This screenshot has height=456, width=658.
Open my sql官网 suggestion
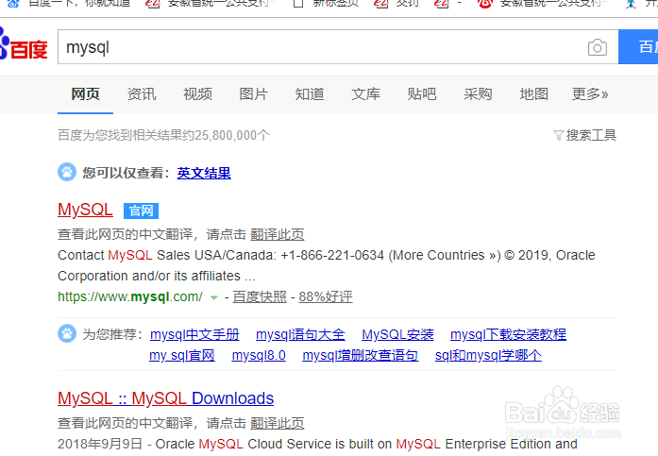pyautogui.click(x=182, y=355)
